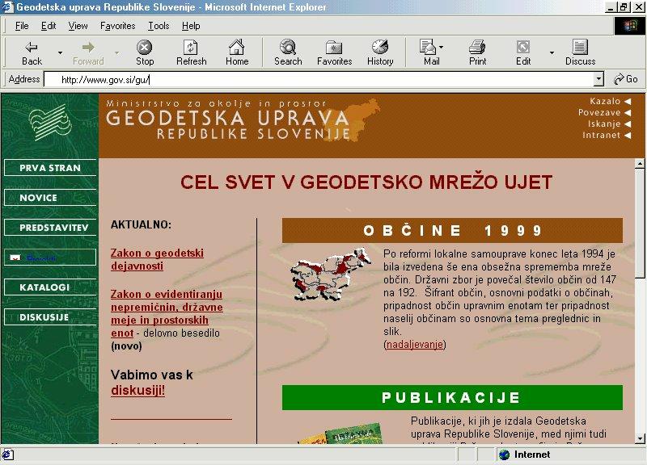647x465 pixels.
Task: Click the Slovenia municipalities map image
Action: point(331,274)
